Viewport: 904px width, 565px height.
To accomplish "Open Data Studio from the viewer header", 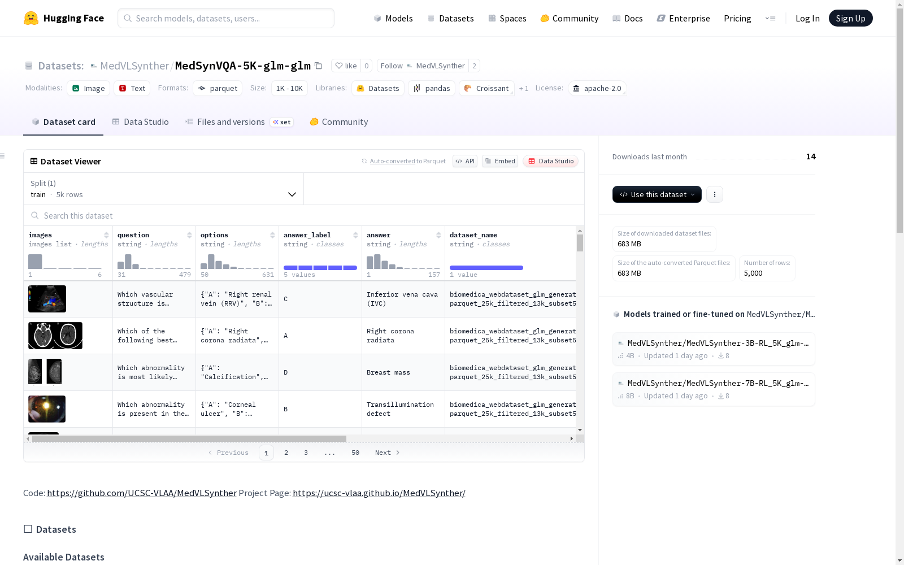I will (x=551, y=161).
